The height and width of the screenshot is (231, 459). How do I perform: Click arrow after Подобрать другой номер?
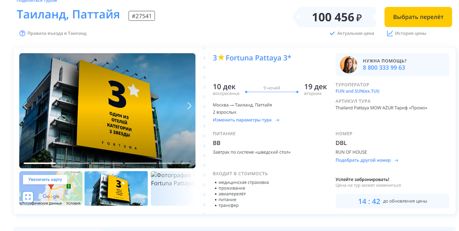[x=396, y=160]
